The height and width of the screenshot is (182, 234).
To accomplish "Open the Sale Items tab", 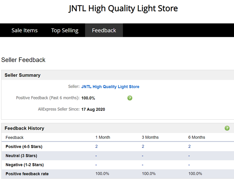I will [x=25, y=30].
